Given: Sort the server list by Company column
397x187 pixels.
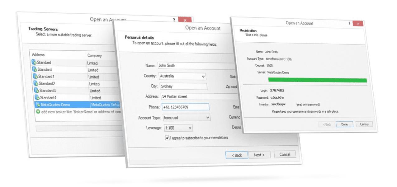Looking at the screenshot, I should tap(95, 56).
